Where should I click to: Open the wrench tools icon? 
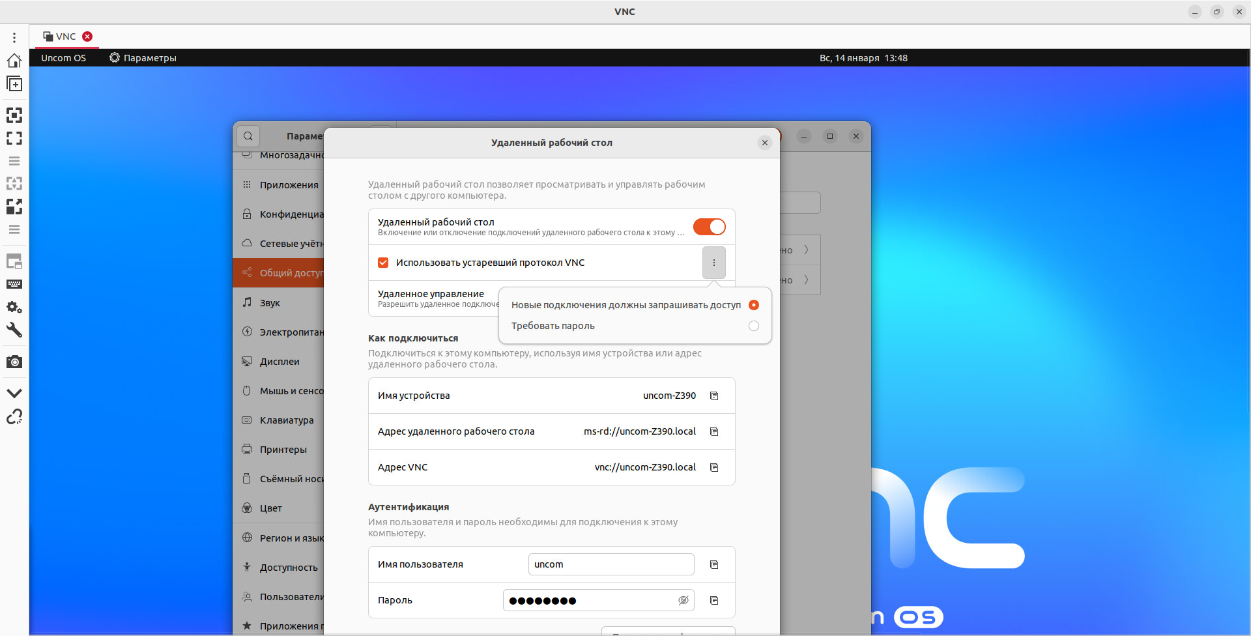tap(14, 330)
